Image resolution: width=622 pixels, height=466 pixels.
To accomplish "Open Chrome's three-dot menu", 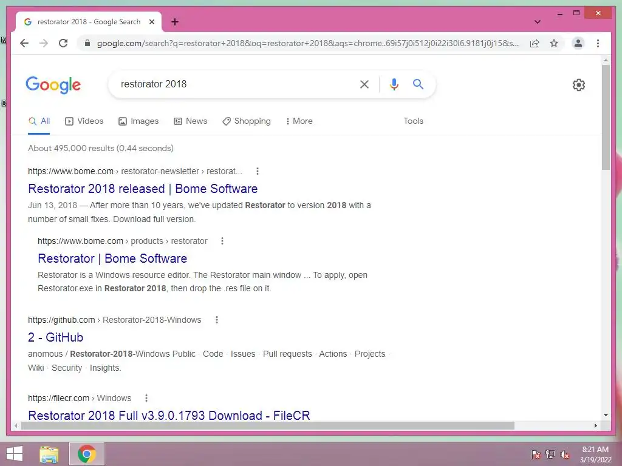I will tap(598, 43).
